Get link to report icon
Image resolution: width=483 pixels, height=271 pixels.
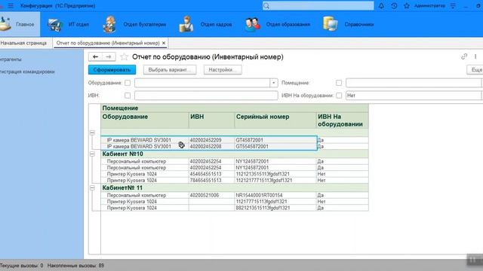point(464,56)
